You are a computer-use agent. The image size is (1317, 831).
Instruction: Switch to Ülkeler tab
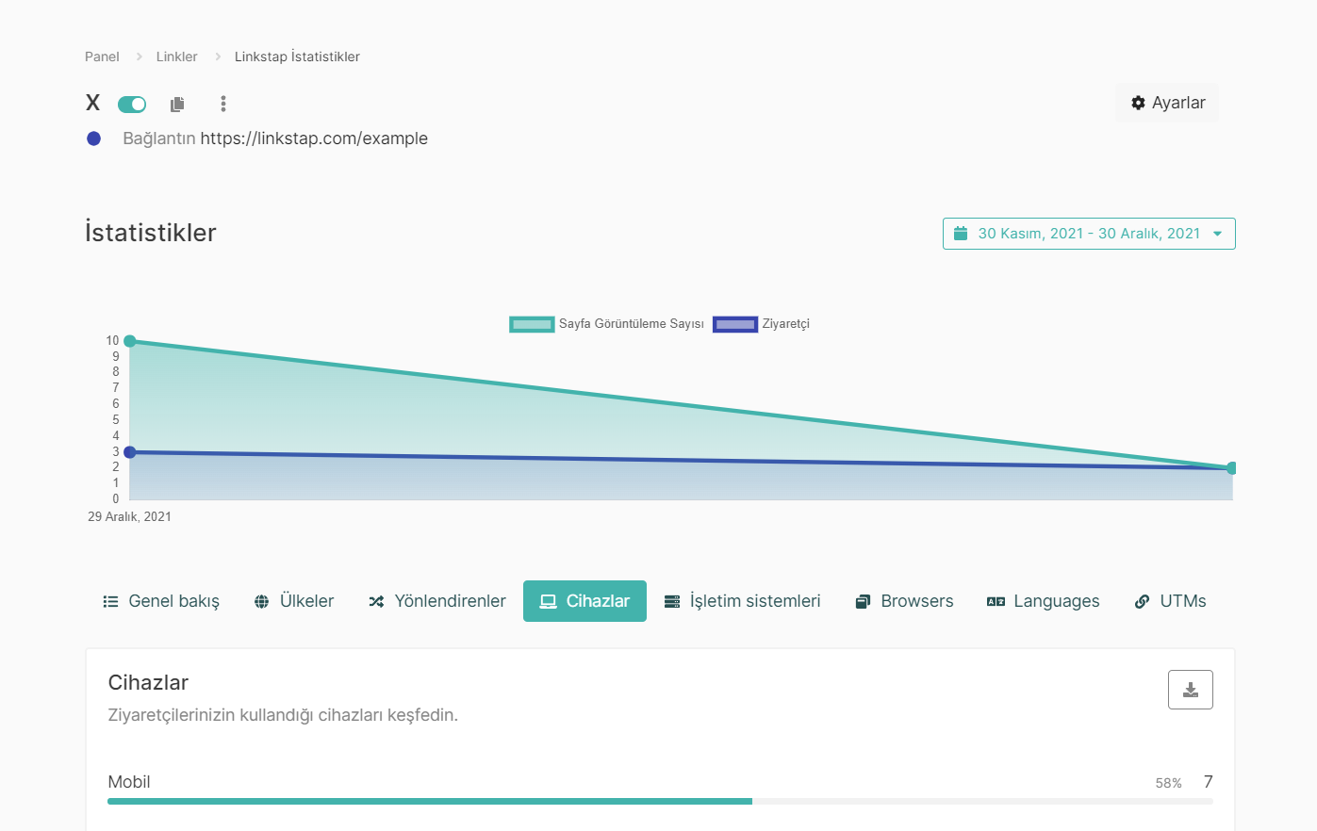coord(294,601)
